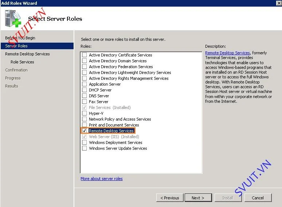
Task: Select the 'Fax Server' role label
Action: (99, 102)
